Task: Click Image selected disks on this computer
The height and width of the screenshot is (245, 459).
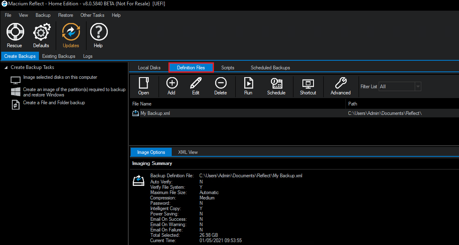Action: pos(60,78)
